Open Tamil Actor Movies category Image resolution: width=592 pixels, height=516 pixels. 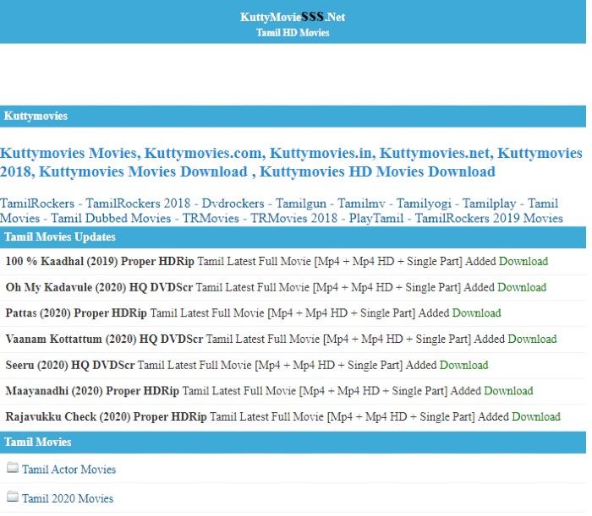[x=69, y=470]
